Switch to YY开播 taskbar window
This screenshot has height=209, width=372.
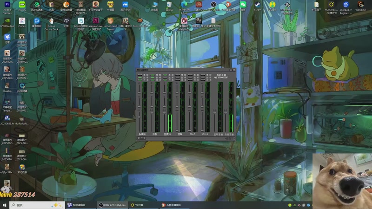click(x=144, y=205)
